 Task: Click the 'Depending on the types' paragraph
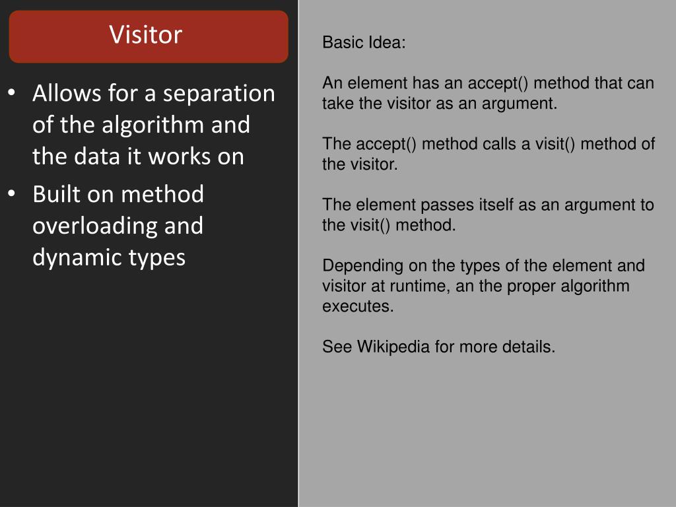[483, 286]
